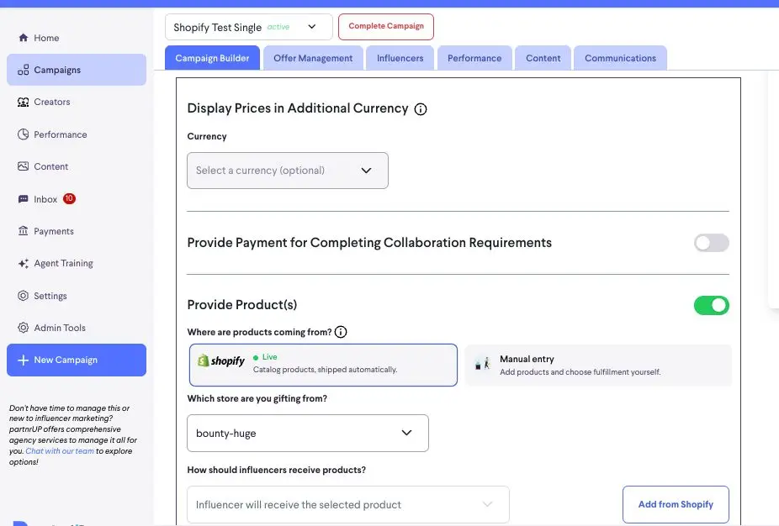The image size is (779, 526).
Task: Start a New Campaign from sidebar
Action: click(77, 360)
